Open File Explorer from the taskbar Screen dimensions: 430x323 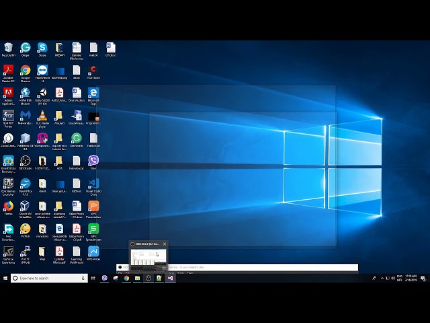tap(137, 278)
